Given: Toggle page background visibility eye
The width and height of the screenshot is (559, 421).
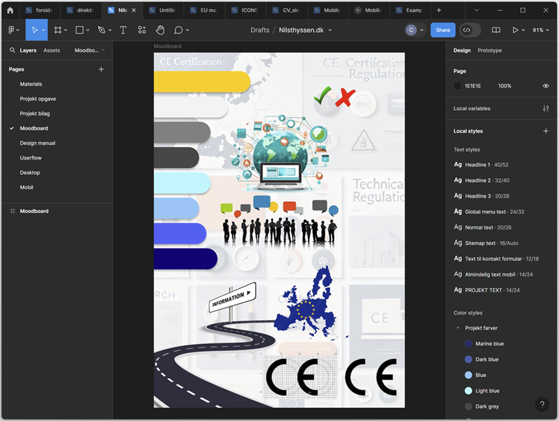Looking at the screenshot, I should [x=545, y=86].
